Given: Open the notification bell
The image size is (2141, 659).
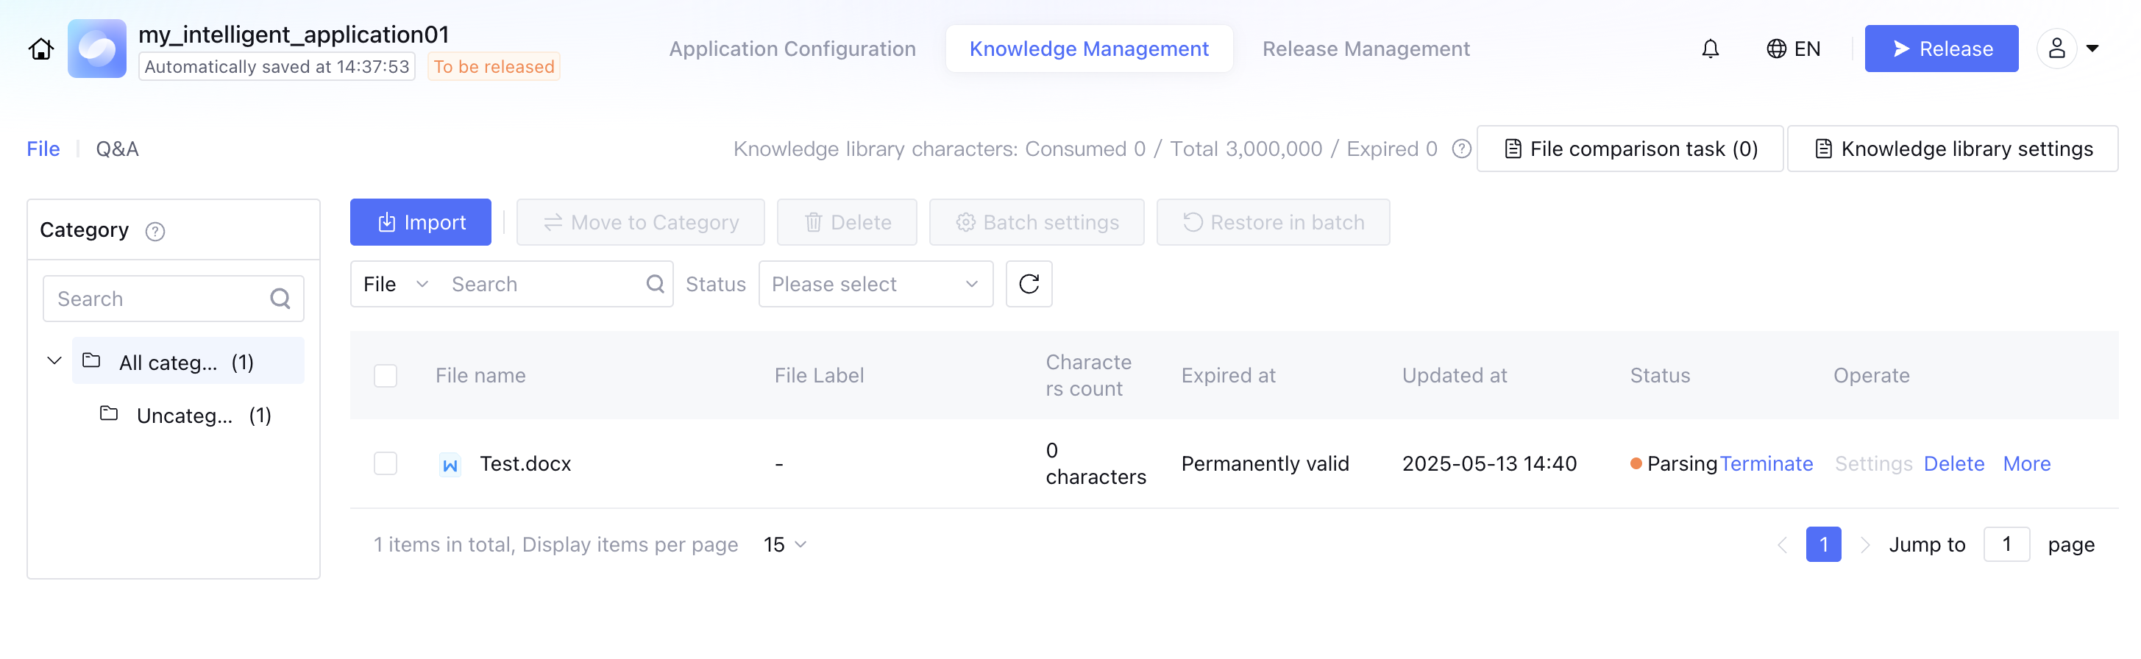Looking at the screenshot, I should tap(1709, 49).
